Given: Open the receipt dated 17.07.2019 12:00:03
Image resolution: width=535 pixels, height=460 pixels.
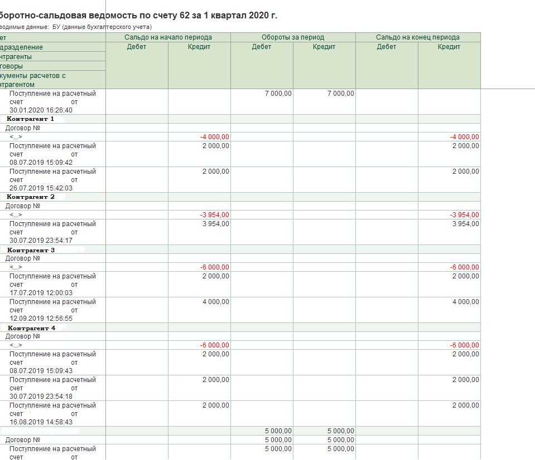Looking at the screenshot, I should pos(52,285).
